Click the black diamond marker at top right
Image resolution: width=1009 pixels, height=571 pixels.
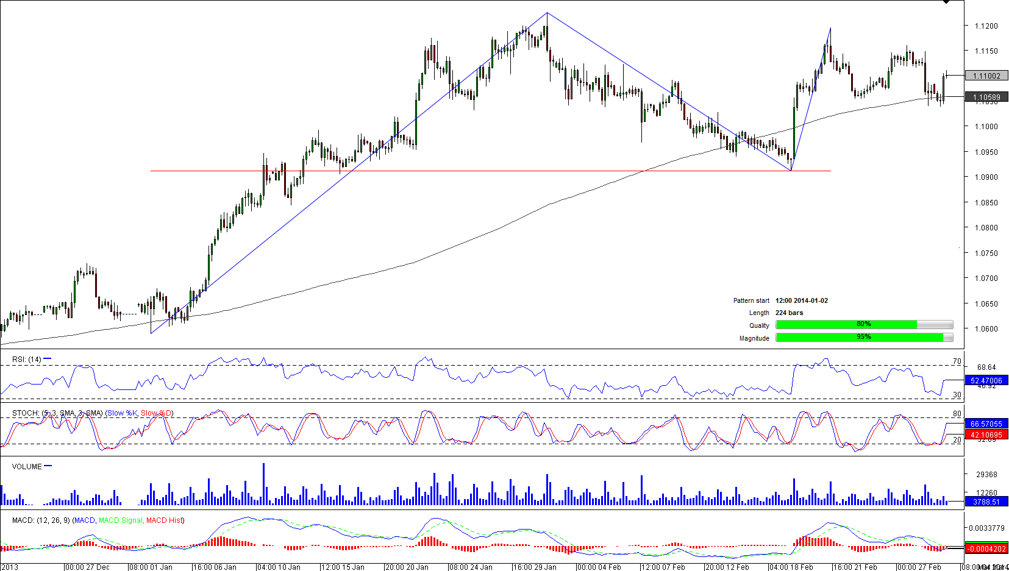[x=946, y=2]
